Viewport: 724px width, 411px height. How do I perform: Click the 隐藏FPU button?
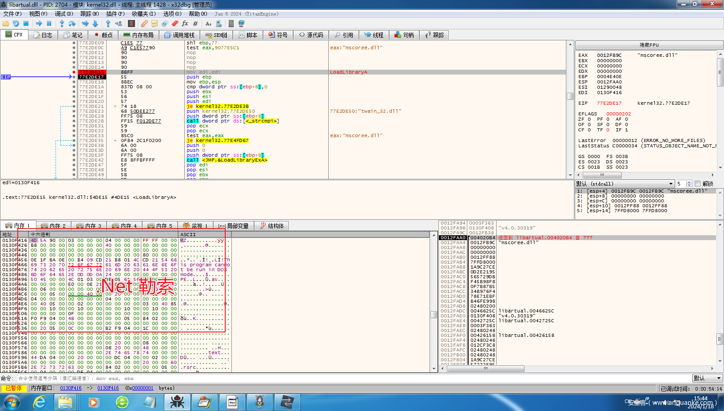pos(649,45)
